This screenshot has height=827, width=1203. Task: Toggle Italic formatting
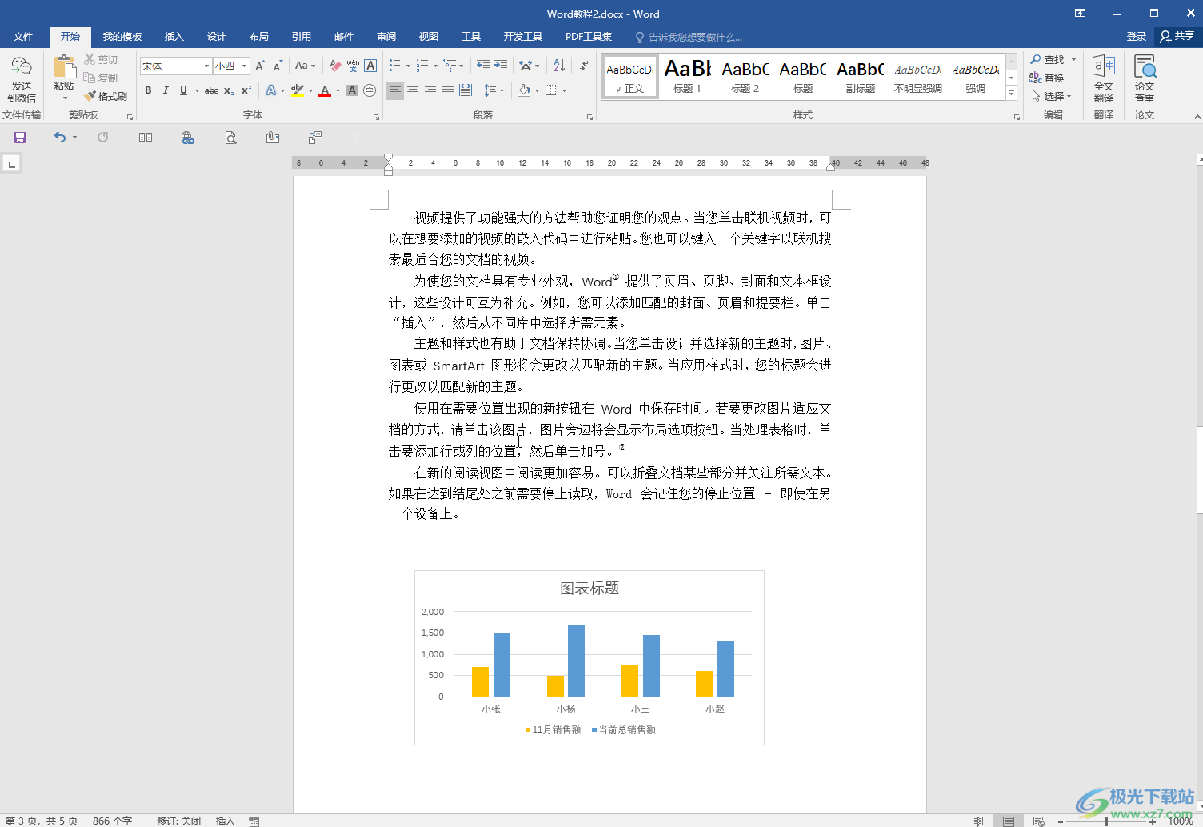(166, 90)
